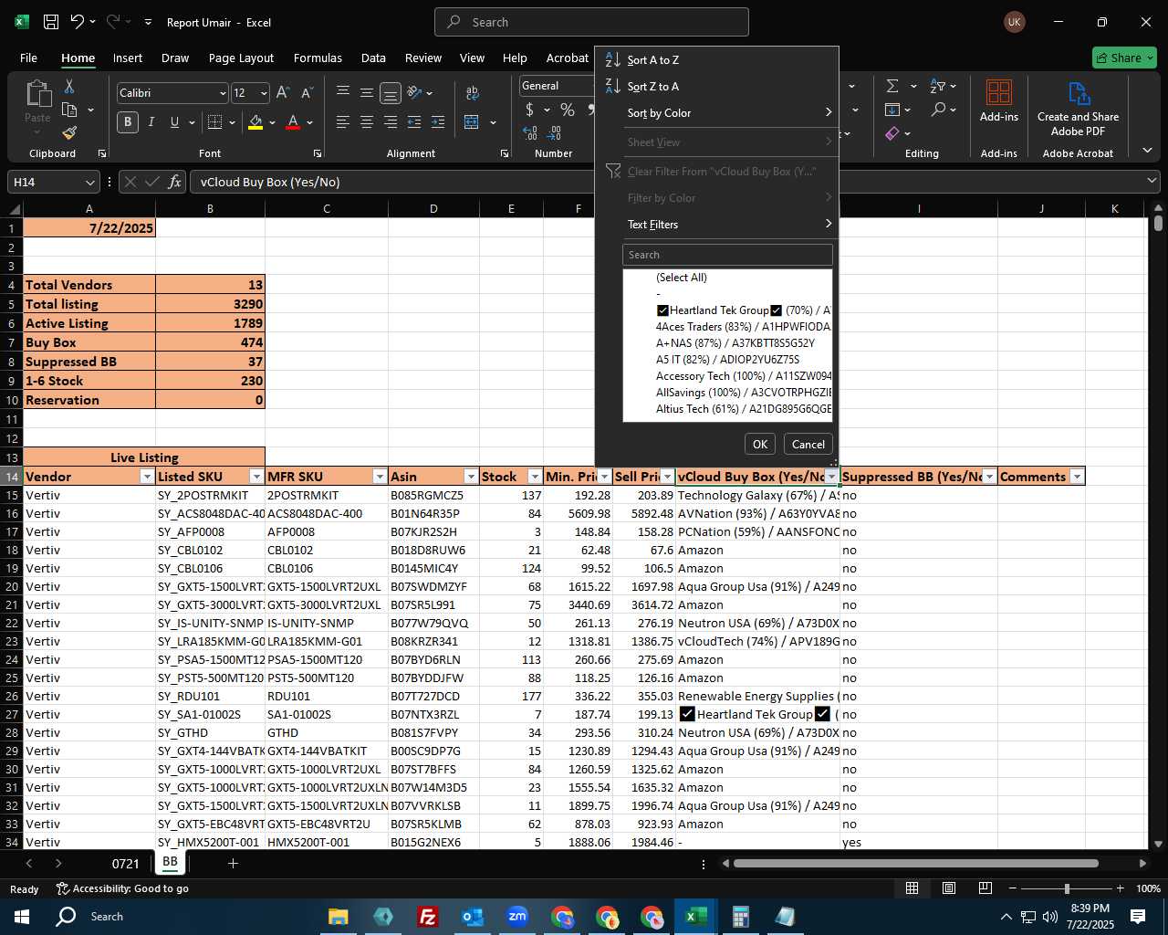Click the Merge & Center icon
Viewport: 1168px width, 935px height.
[x=472, y=122]
